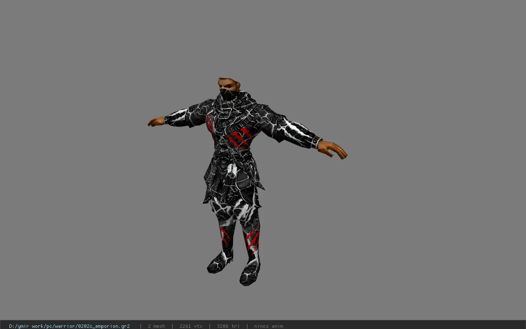This screenshot has width=526, height=329.
Task: Click the '2261 vtx' vertex count
Action: (x=191, y=326)
